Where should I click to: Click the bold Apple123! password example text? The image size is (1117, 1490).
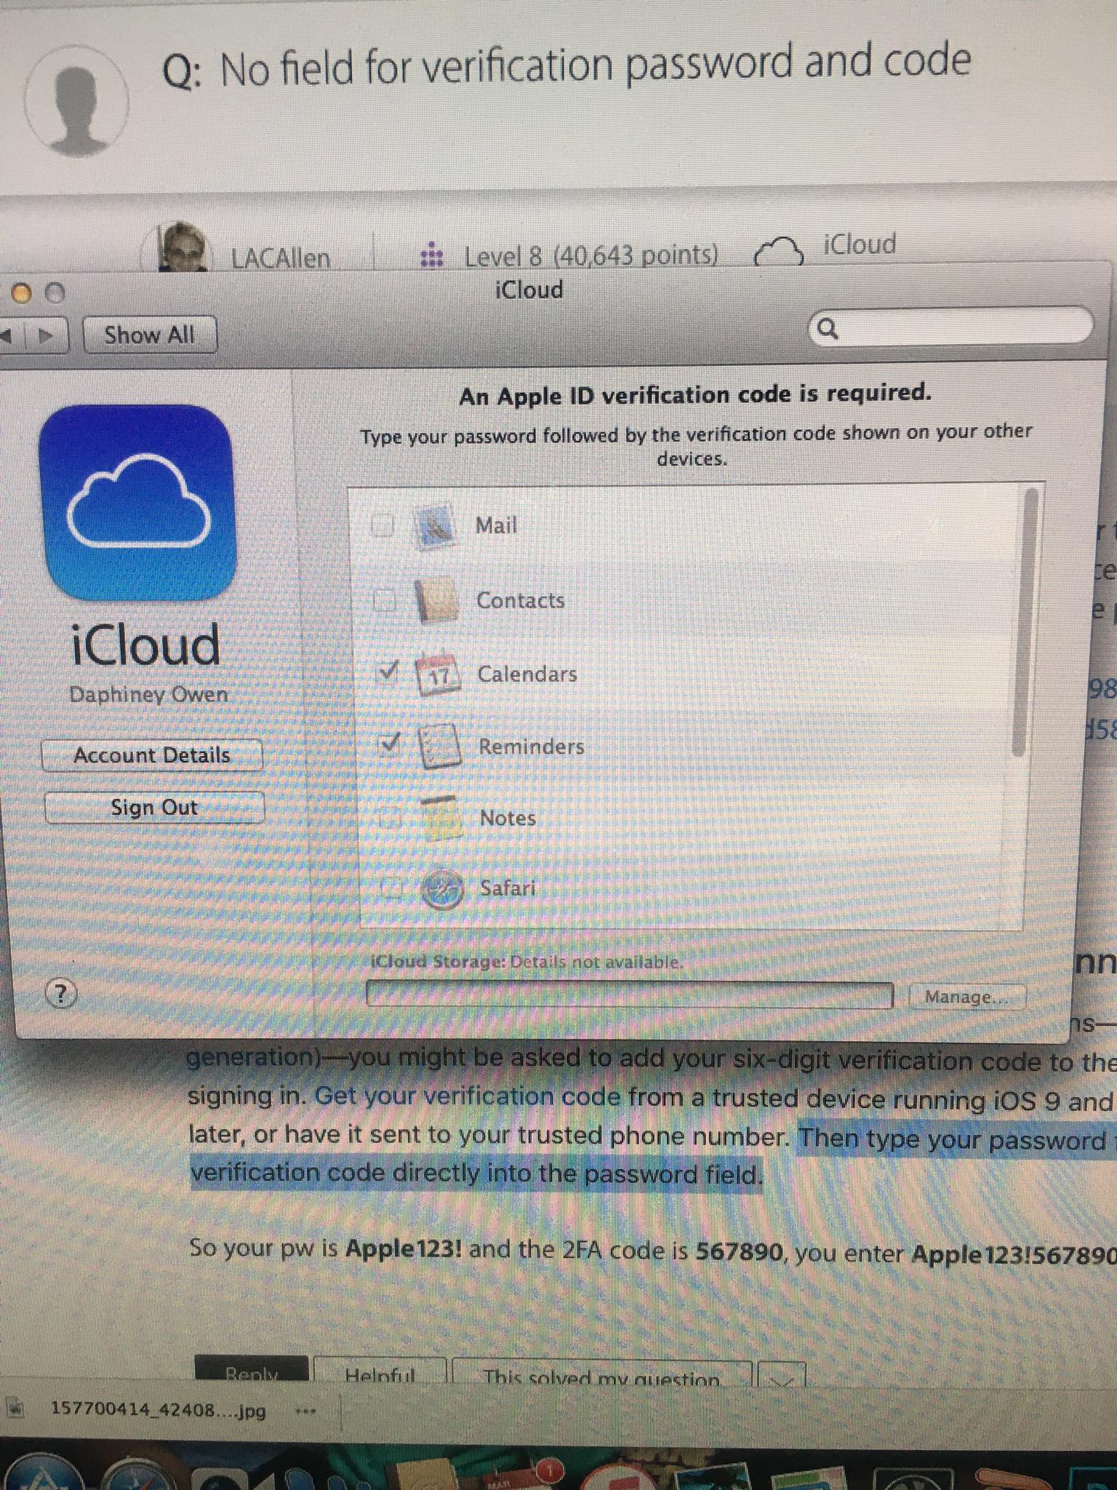point(404,1249)
